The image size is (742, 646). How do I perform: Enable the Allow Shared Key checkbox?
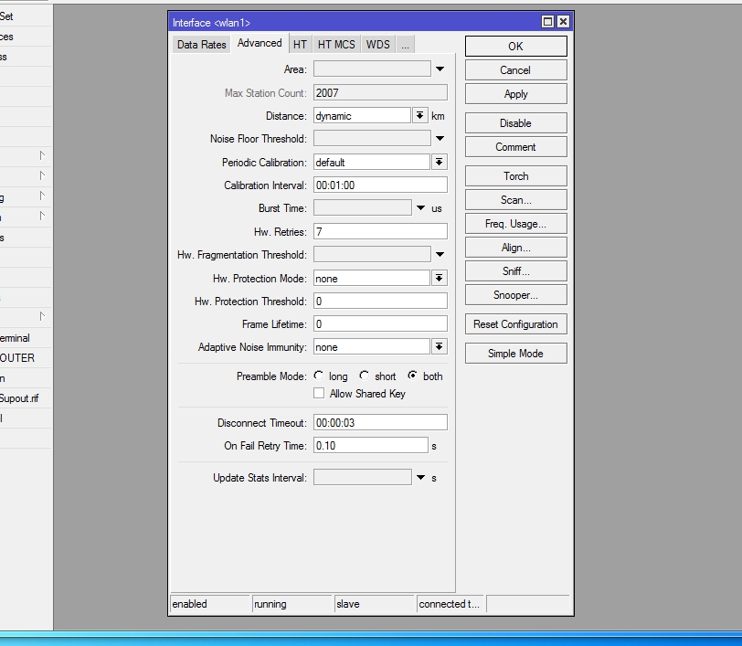[x=319, y=394]
